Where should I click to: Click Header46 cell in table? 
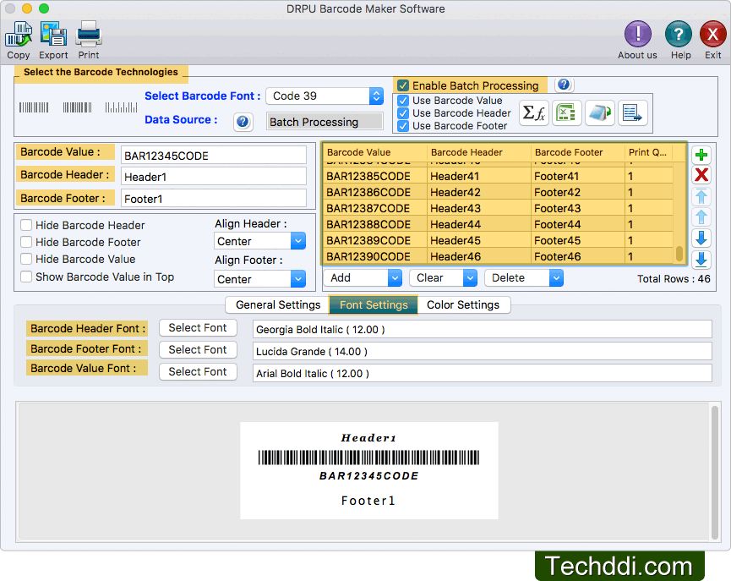pyautogui.click(x=479, y=256)
